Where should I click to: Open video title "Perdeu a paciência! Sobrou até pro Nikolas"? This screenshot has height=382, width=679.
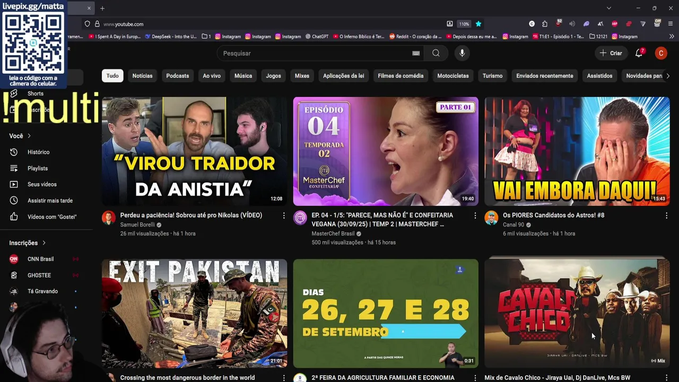point(191,215)
